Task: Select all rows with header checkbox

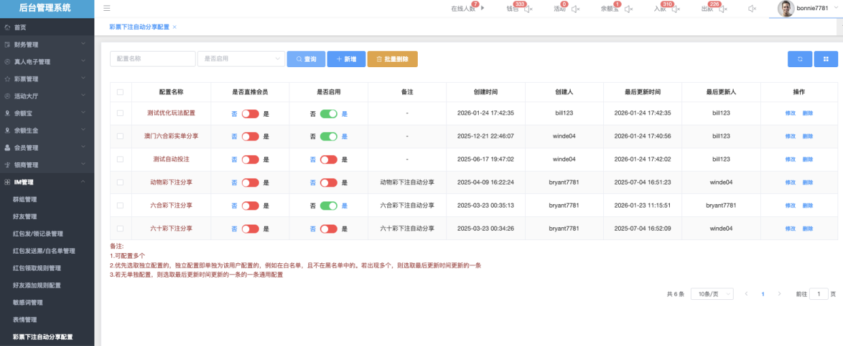Action: pos(120,92)
